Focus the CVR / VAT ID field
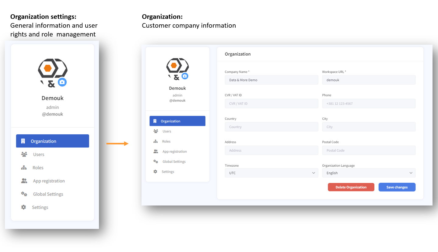This screenshot has width=438, height=252. click(272, 103)
